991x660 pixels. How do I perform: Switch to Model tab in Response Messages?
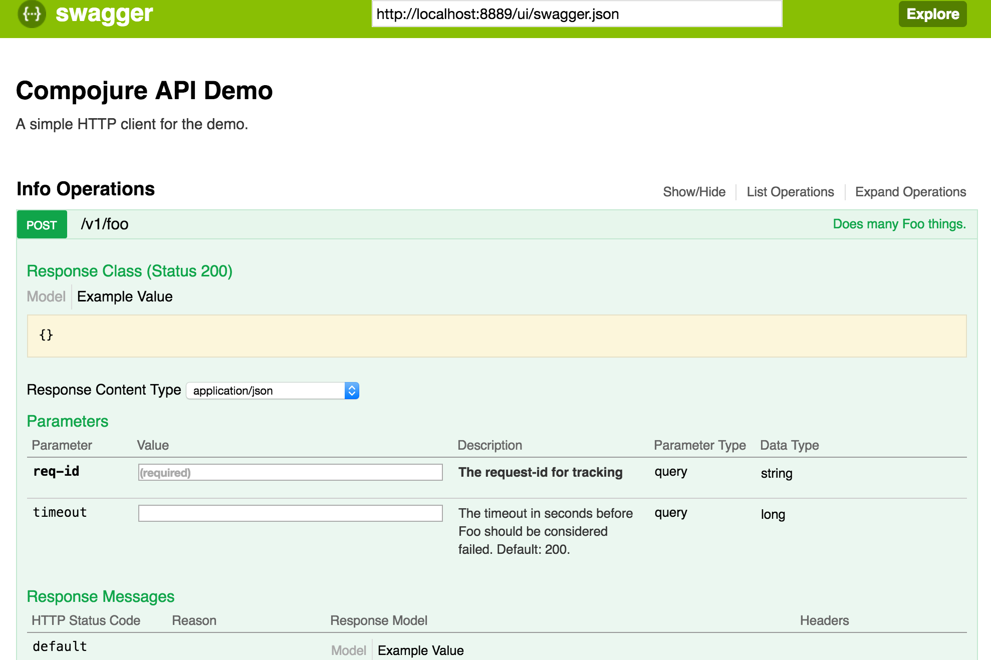click(349, 650)
